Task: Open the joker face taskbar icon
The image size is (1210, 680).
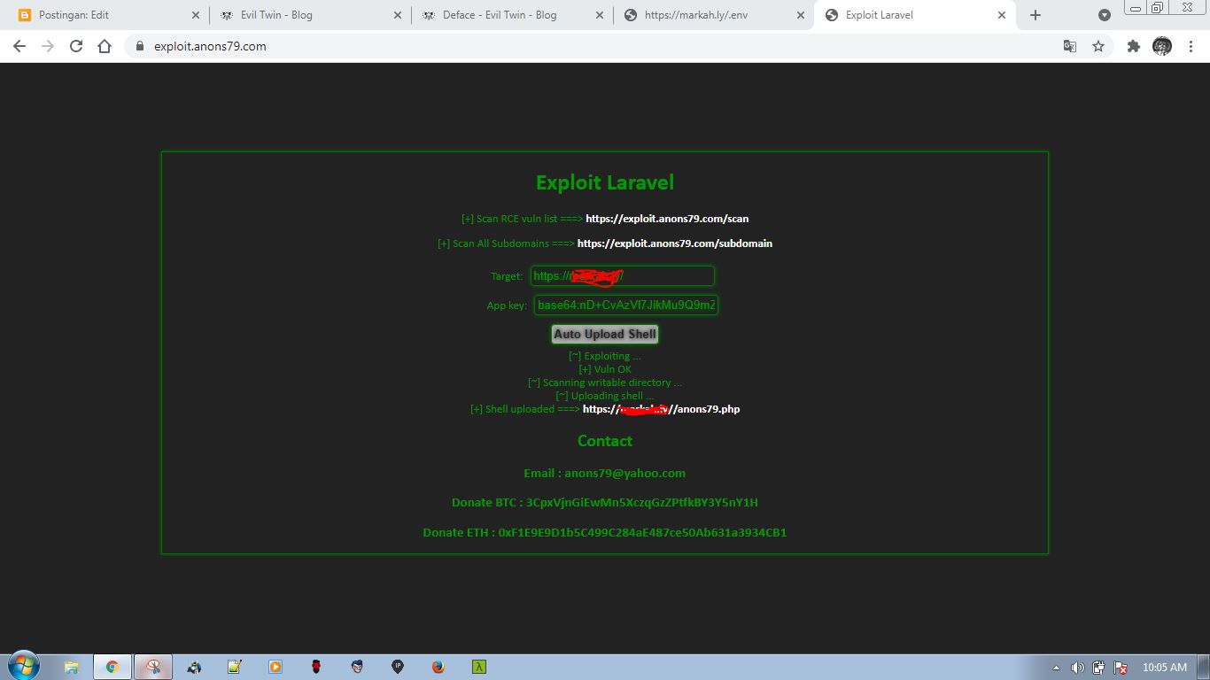Action: pos(357,667)
